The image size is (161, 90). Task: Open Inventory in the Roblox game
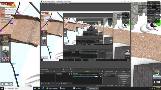click(6, 39)
